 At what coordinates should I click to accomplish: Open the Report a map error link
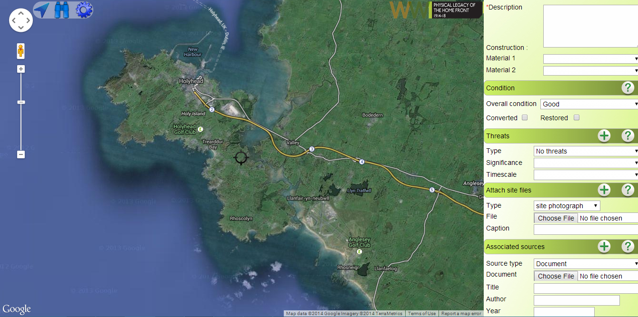[461, 314]
